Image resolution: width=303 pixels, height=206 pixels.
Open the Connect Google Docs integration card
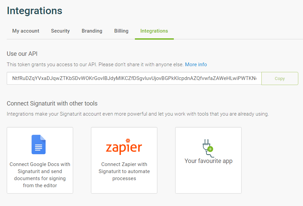[x=40, y=160]
